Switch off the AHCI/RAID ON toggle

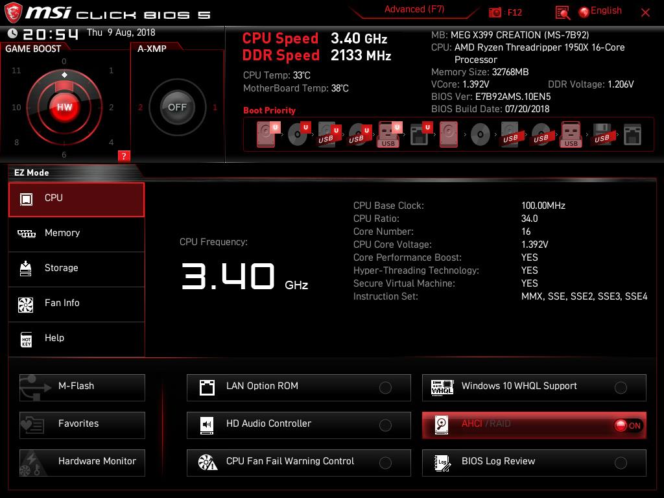pyautogui.click(x=628, y=425)
